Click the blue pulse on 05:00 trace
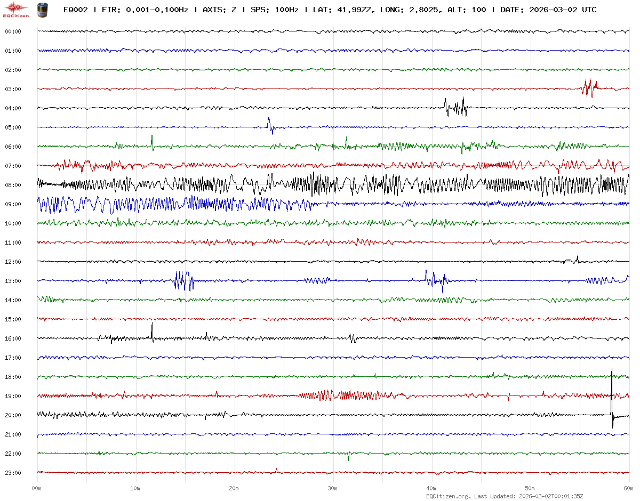The image size is (640, 501). click(x=269, y=125)
